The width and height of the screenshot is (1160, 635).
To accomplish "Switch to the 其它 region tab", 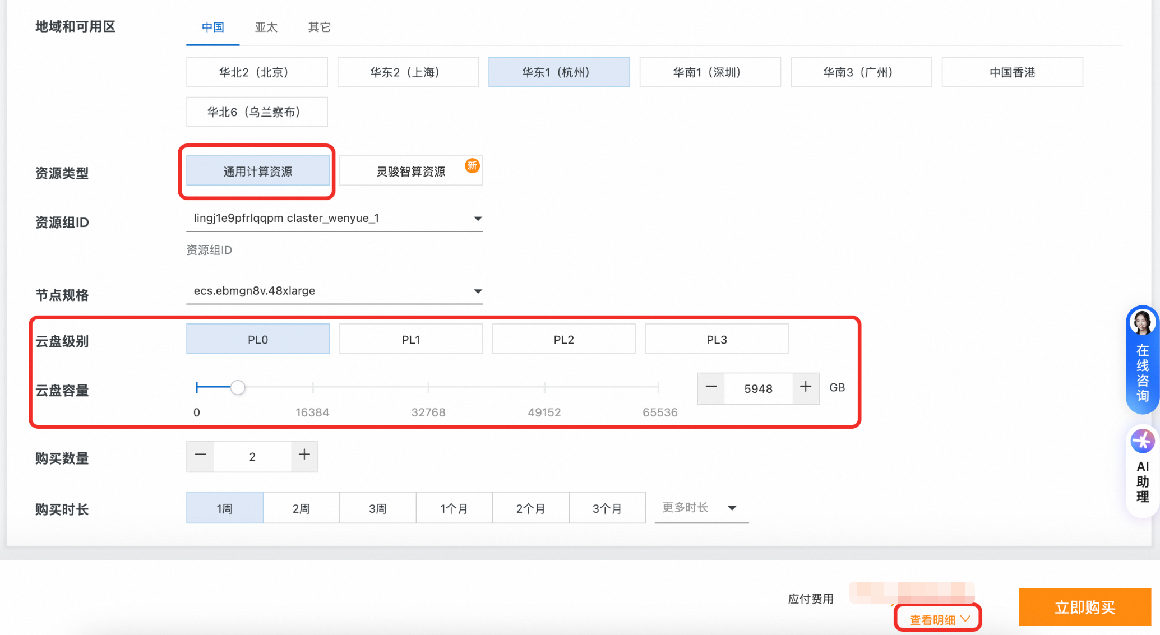I will [x=319, y=27].
